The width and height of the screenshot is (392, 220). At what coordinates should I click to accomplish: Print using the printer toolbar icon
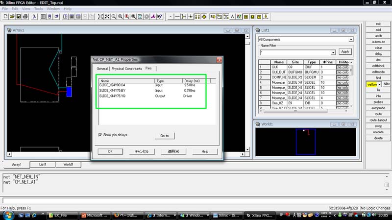point(25,17)
